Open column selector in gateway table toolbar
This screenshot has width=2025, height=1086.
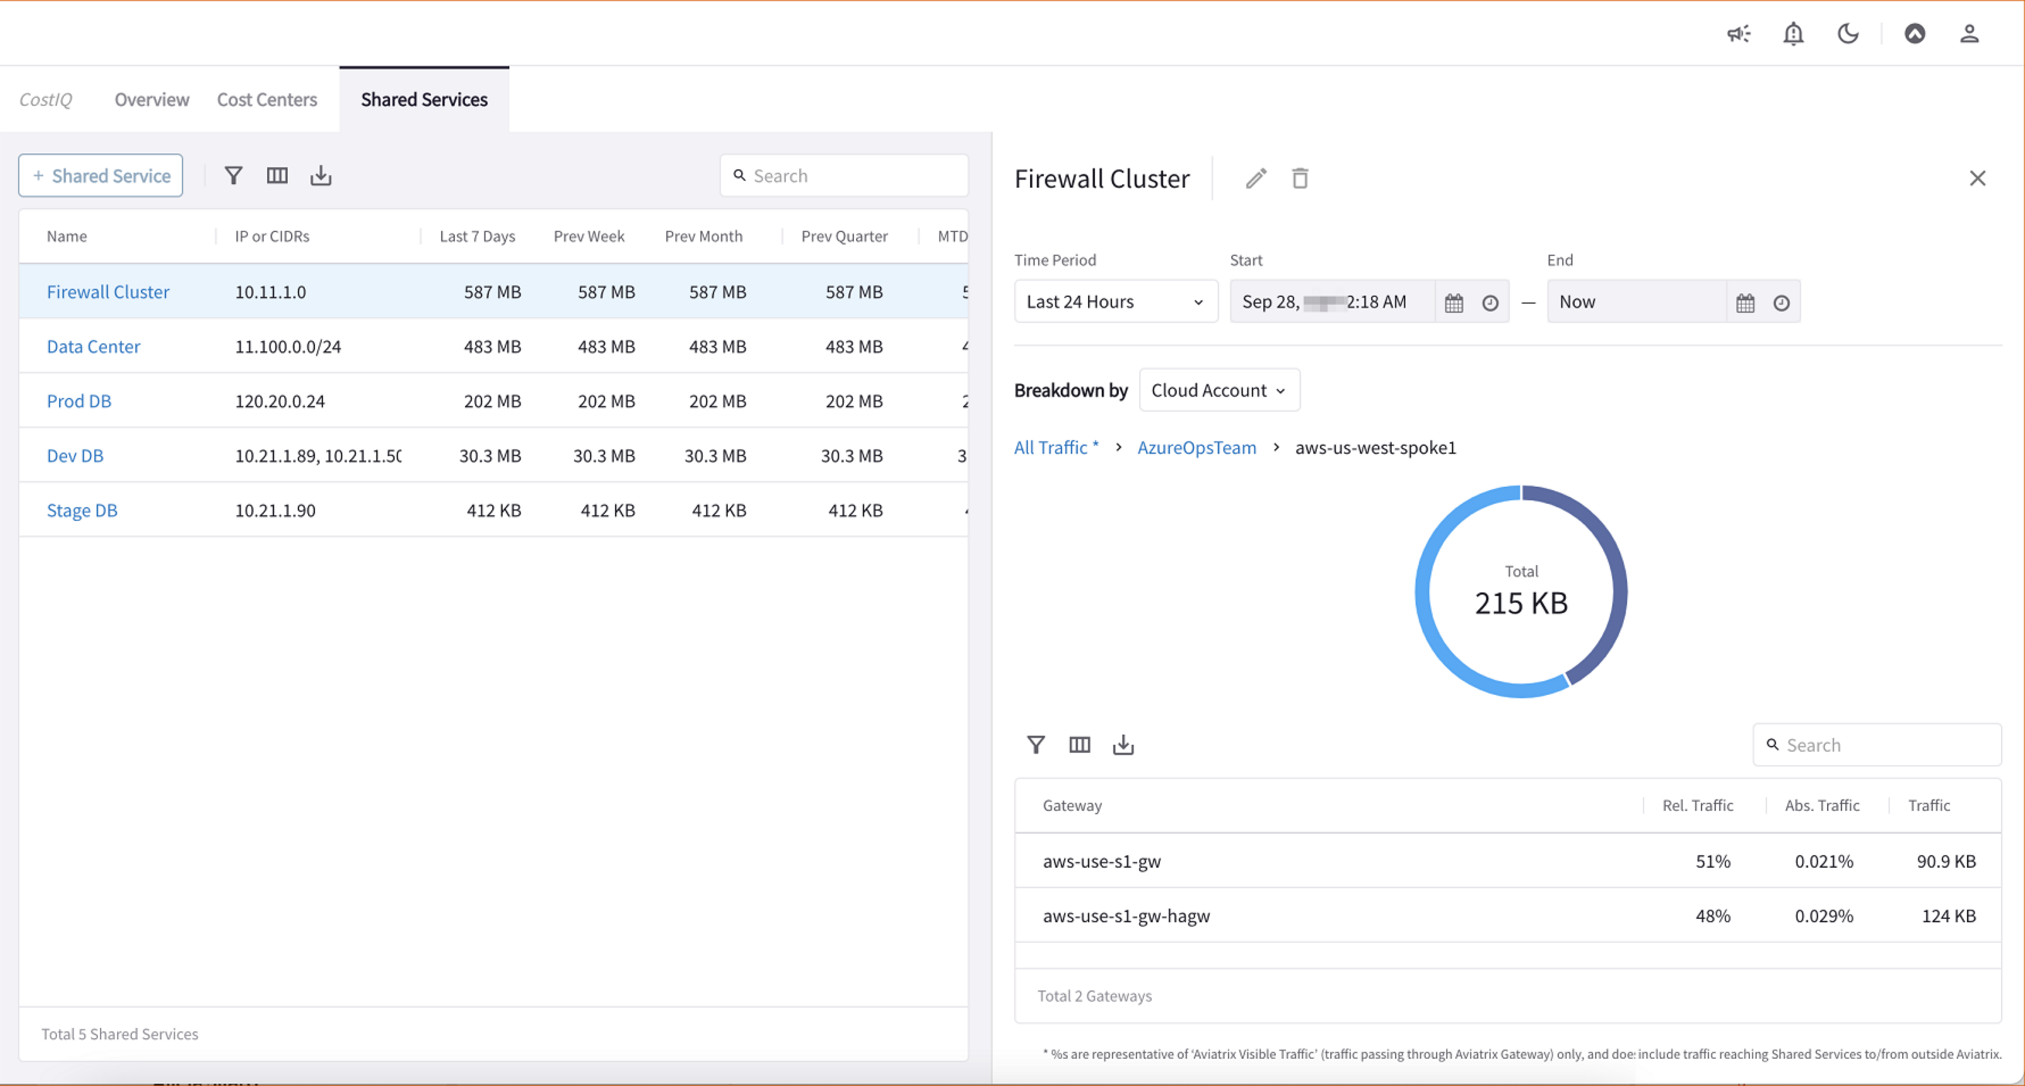click(1080, 745)
